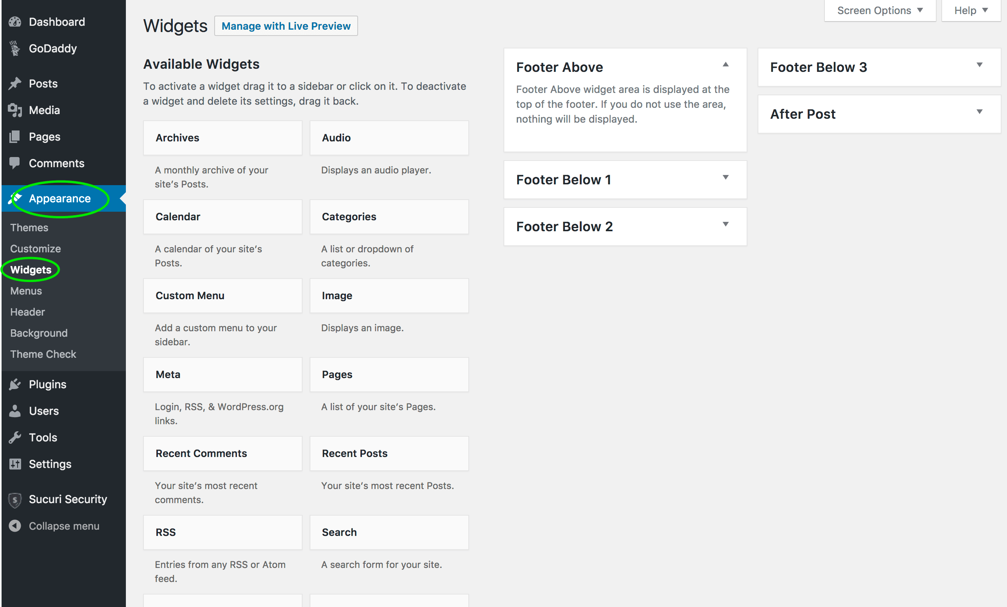This screenshot has width=1007, height=607.
Task: Open the Plugins menu item
Action: coord(63,384)
